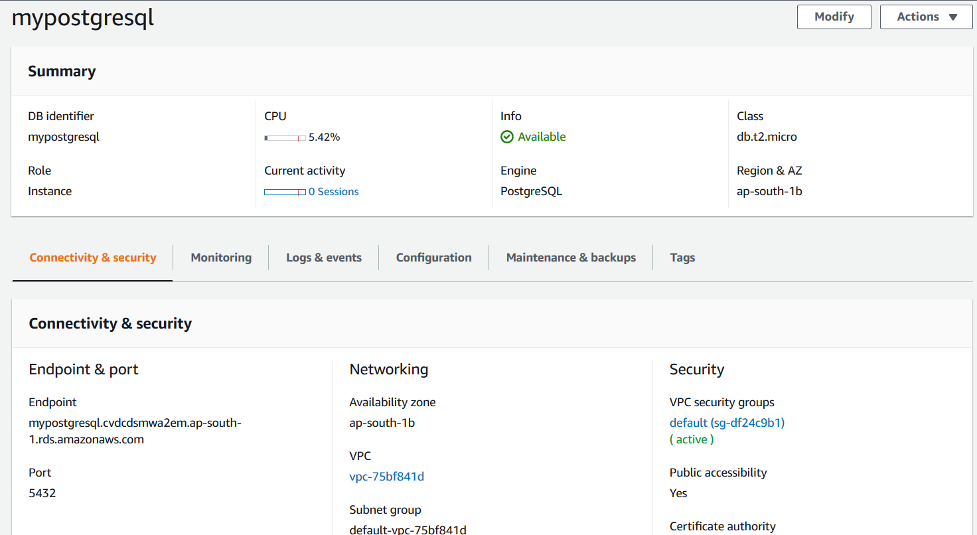Click the db.t2.micro class value

(767, 137)
